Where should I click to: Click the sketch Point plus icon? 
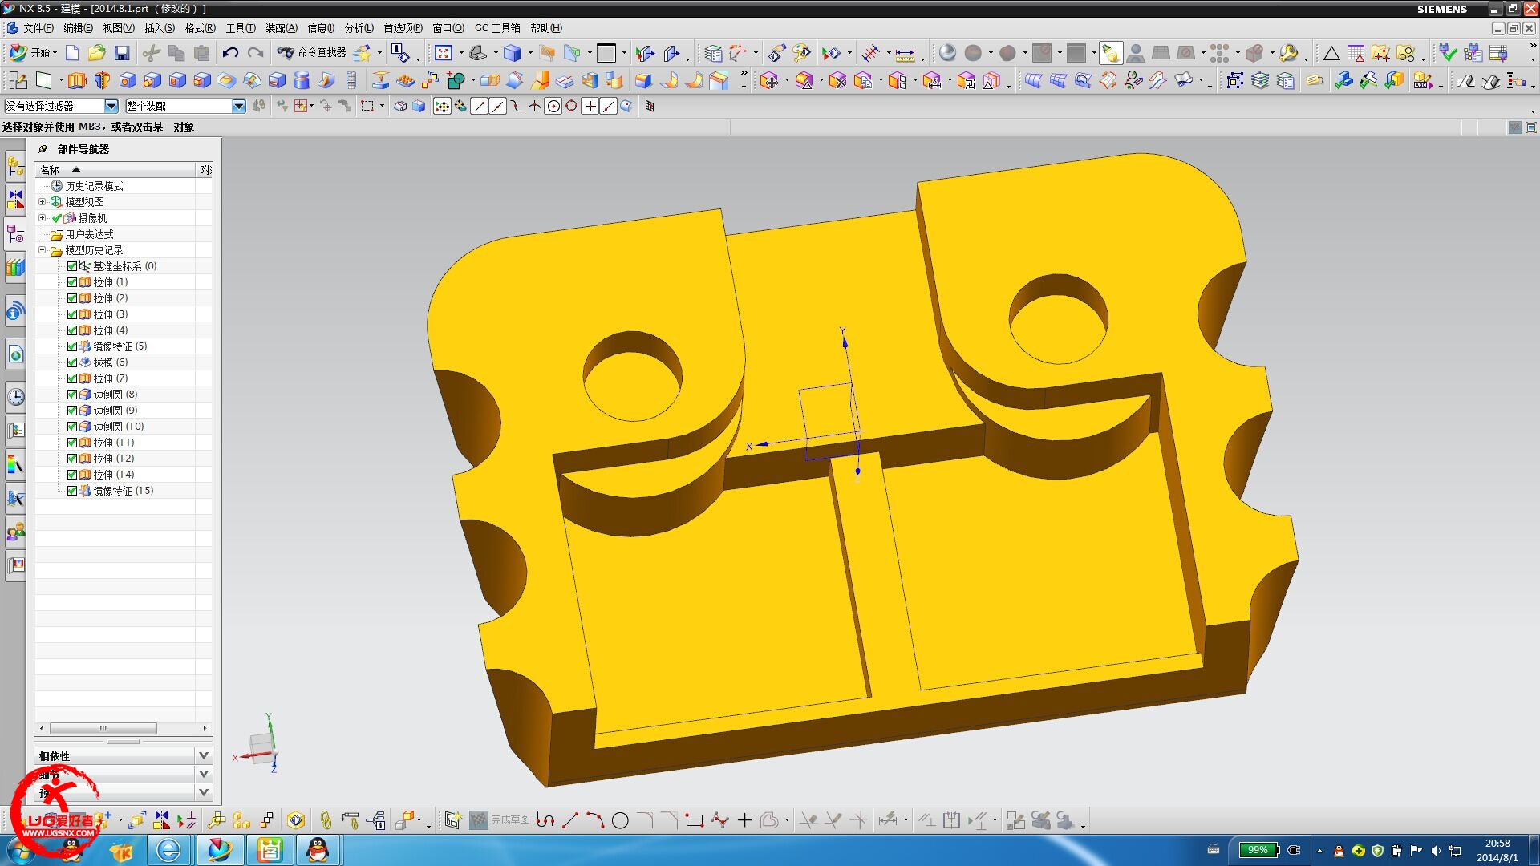click(x=744, y=820)
